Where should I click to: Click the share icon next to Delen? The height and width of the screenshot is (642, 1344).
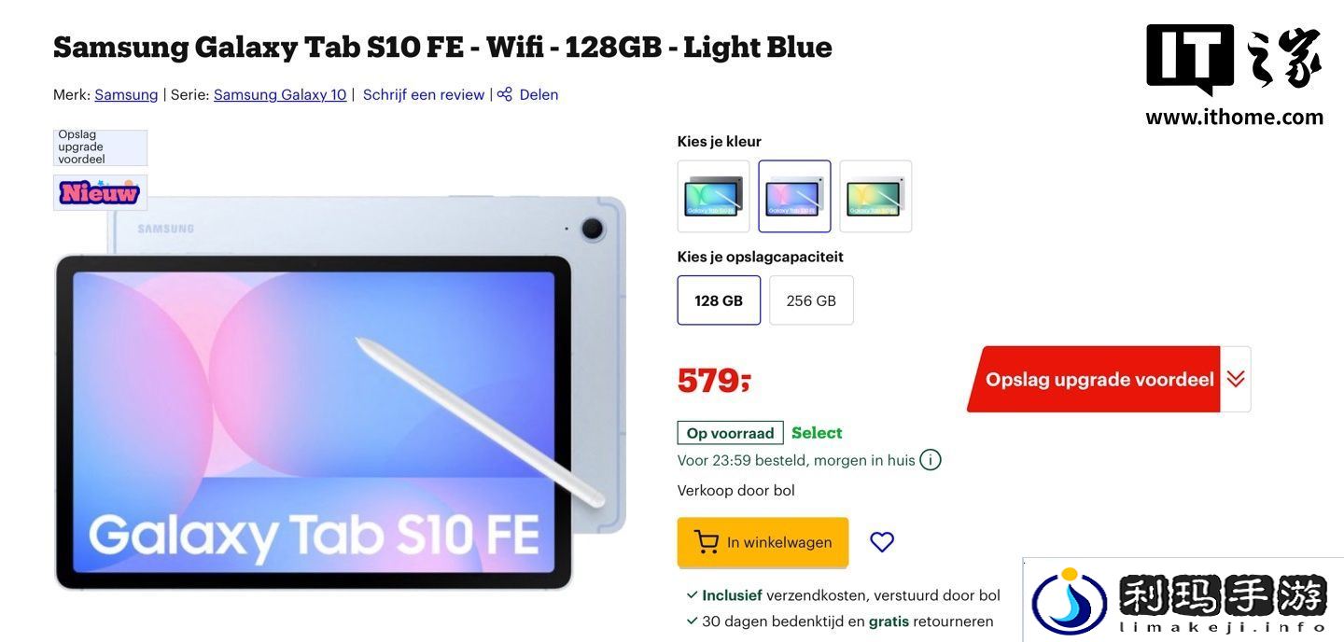tap(505, 94)
